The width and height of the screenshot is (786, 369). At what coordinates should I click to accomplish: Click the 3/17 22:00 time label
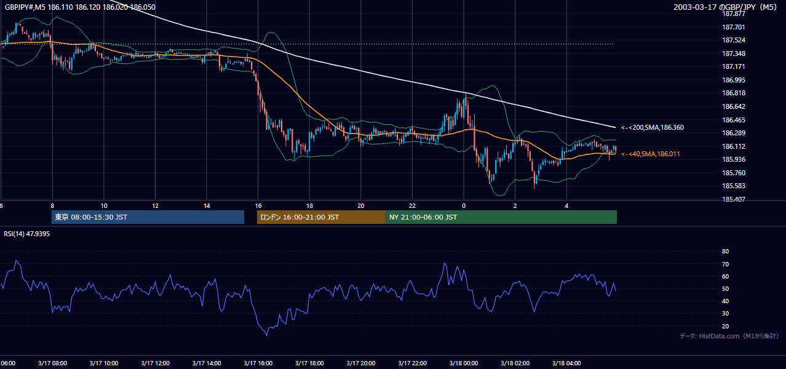pyautogui.click(x=413, y=363)
